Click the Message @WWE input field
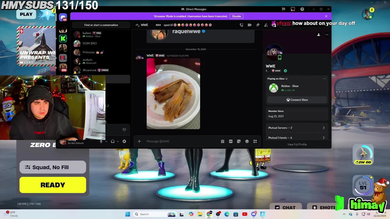The image size is (390, 219). 182,141
